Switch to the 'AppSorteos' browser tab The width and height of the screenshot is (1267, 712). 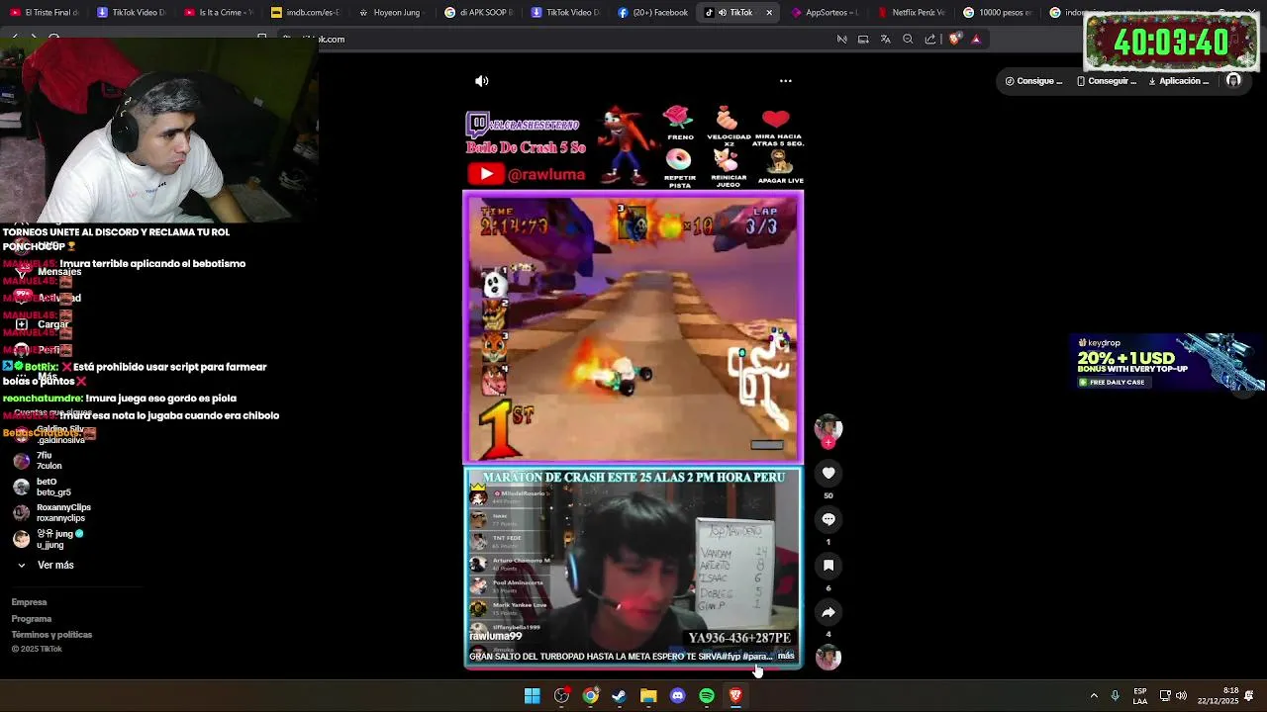(x=825, y=13)
